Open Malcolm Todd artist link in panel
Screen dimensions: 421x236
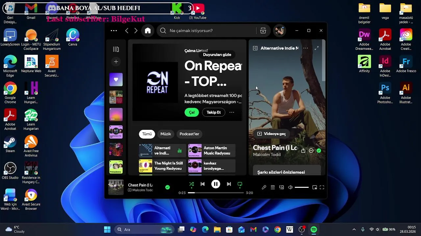267,155
